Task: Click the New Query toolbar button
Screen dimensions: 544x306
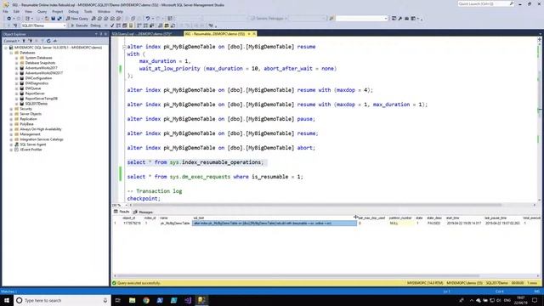Action: 77,19
